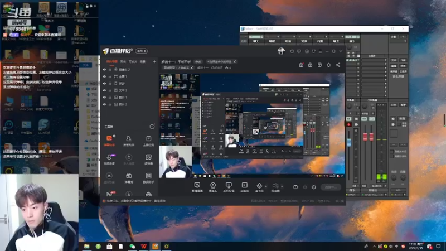The image size is (446, 251).
Task: Hide the 图片 1 source with its eye icon
Action: click(x=104, y=97)
